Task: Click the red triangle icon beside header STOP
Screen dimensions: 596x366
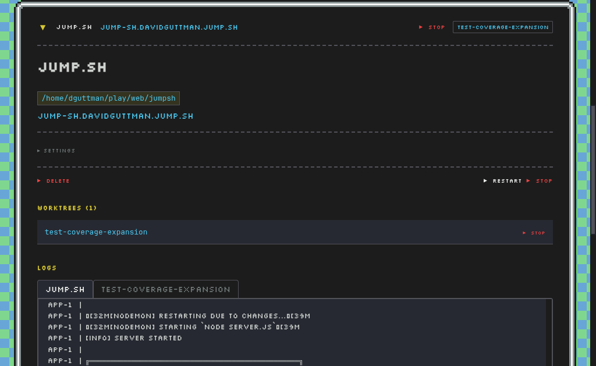Action: coord(420,27)
